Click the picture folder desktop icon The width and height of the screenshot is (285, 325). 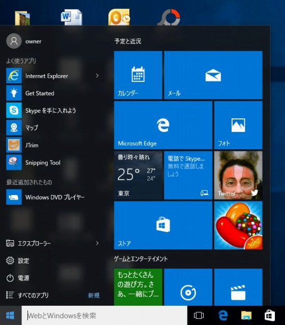(x=22, y=18)
